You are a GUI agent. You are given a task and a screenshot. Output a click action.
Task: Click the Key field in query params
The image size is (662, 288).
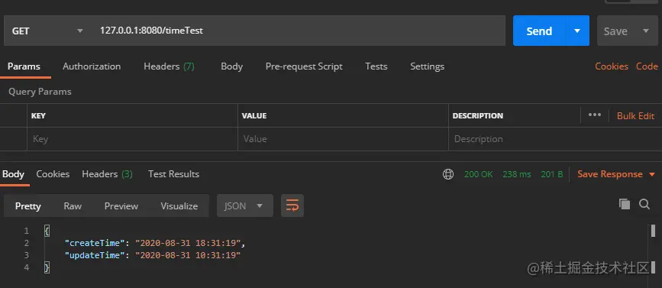(132, 139)
